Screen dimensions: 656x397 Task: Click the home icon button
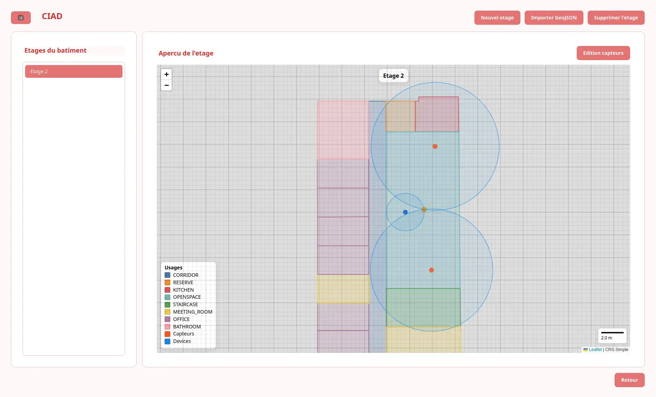click(x=21, y=18)
